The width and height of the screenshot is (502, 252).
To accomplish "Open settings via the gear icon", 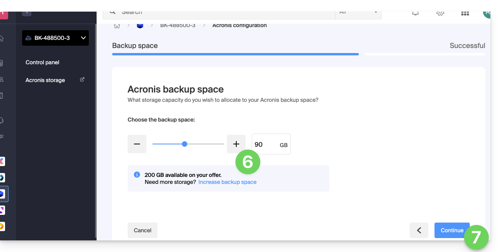I will pyautogui.click(x=440, y=13).
